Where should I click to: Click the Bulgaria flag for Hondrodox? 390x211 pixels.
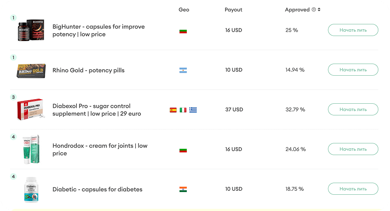pyautogui.click(x=183, y=150)
